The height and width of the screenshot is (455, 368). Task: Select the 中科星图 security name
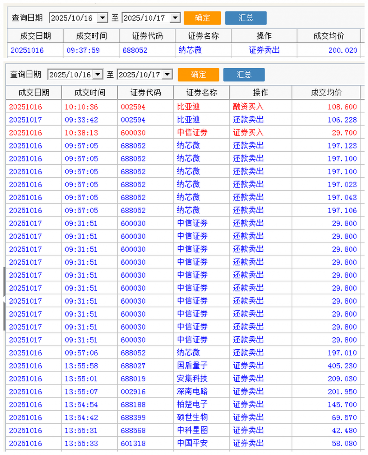coord(192,430)
